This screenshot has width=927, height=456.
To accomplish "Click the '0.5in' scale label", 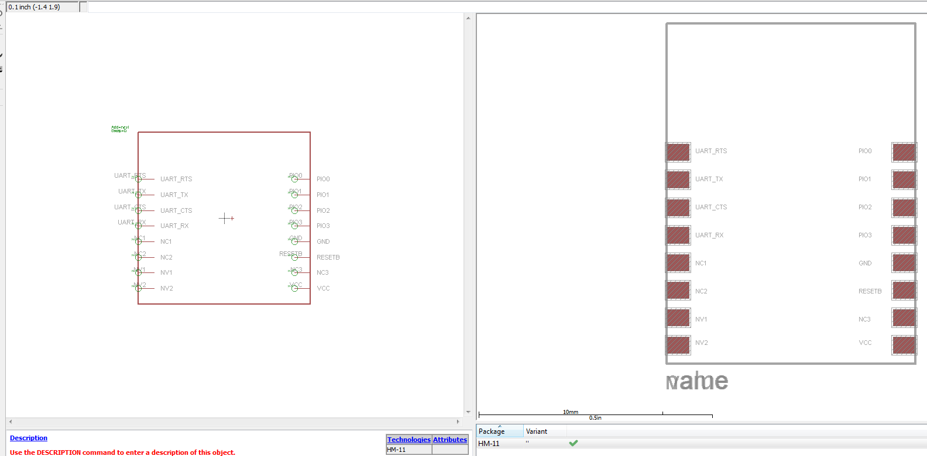I will point(595,417).
